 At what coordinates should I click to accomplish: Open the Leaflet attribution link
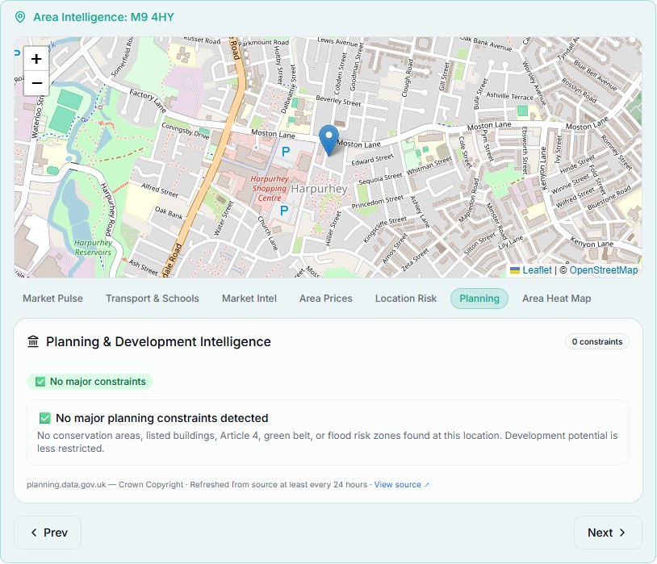point(537,270)
